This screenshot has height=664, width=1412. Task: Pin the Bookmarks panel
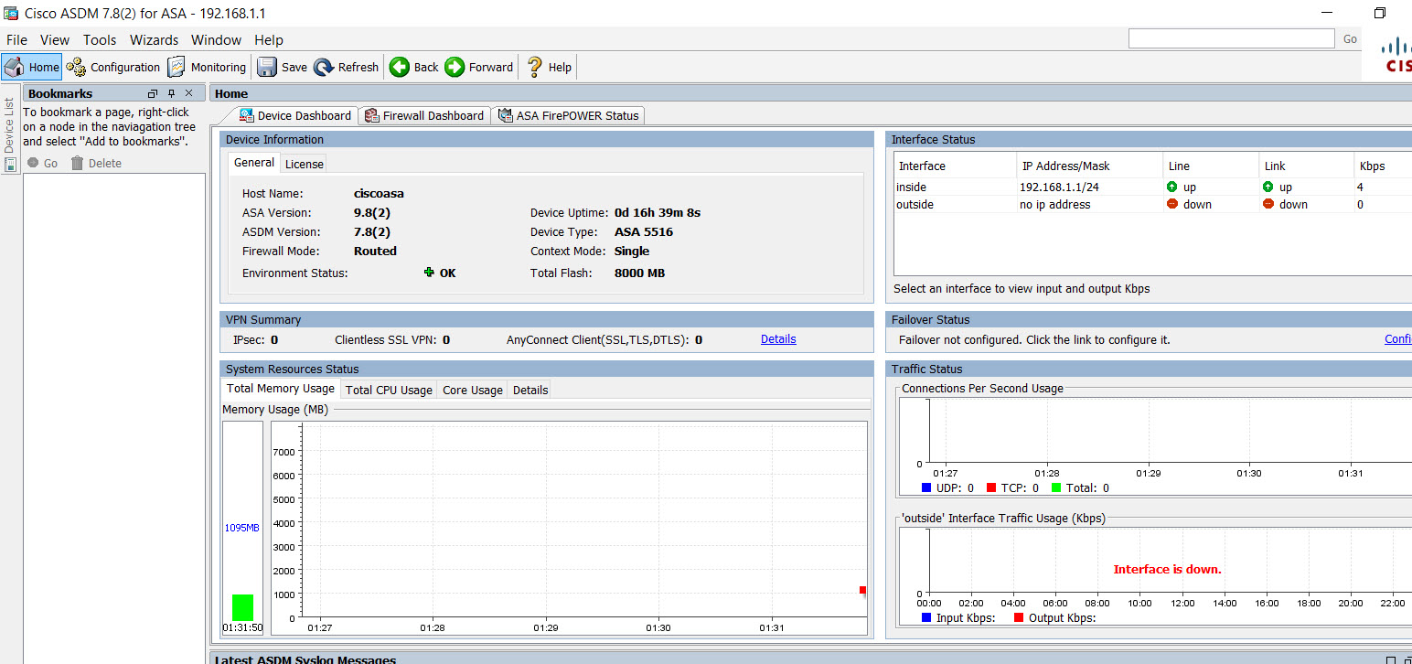pyautogui.click(x=171, y=93)
